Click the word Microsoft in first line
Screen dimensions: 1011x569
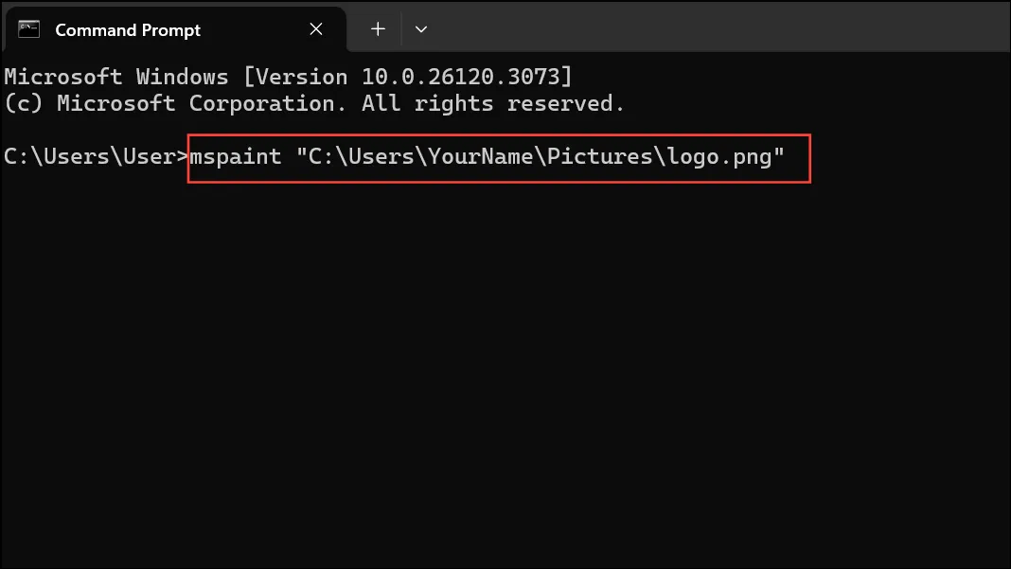(63, 77)
